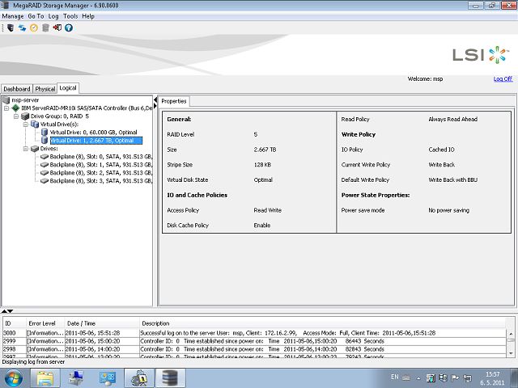
Task: Click the Drives group icon
Action: click(35, 149)
